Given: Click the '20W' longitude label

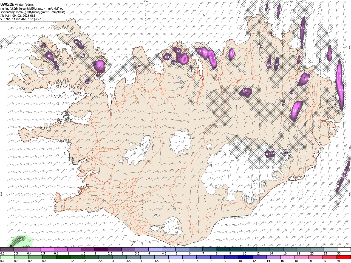Looking at the screenshot, I should point(146,1).
